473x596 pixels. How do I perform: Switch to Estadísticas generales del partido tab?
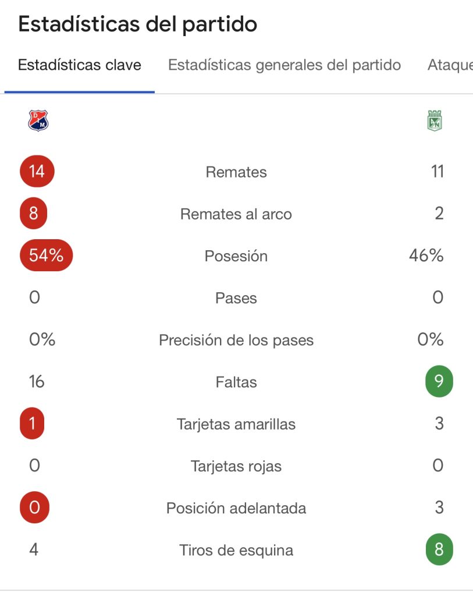(284, 65)
